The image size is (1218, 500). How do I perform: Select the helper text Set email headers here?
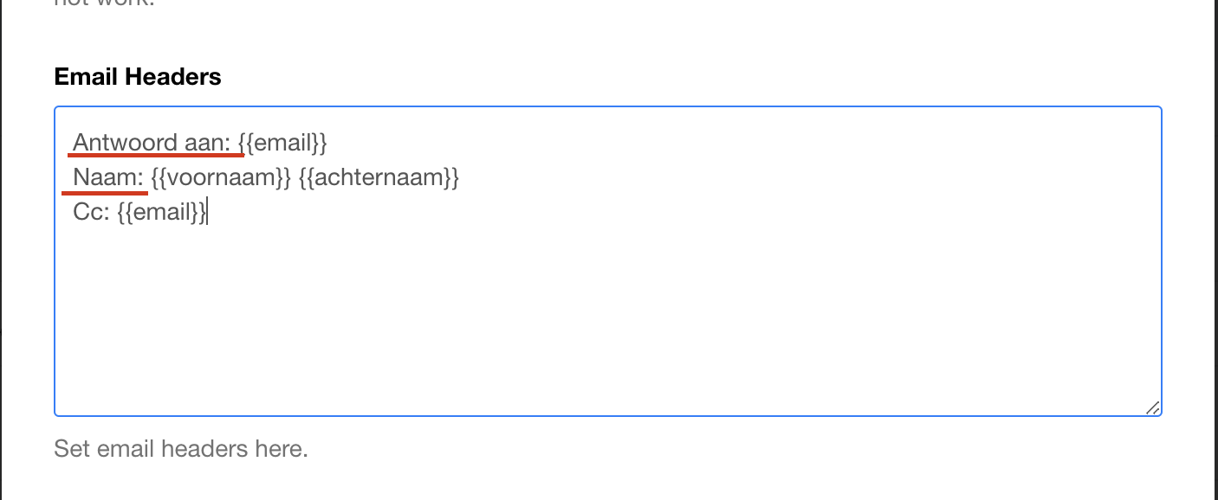click(180, 449)
